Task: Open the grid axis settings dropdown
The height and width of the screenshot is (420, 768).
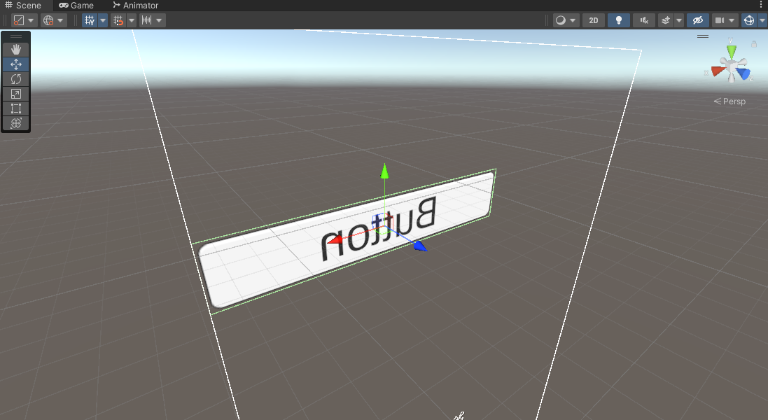Action: coord(103,20)
